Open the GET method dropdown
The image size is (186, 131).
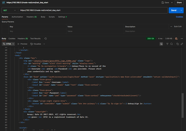(x=9, y=10)
